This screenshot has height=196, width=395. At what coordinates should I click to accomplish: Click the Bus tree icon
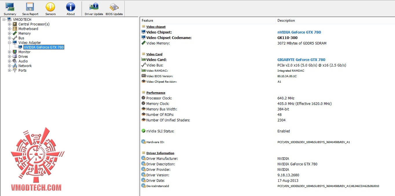[15, 38]
